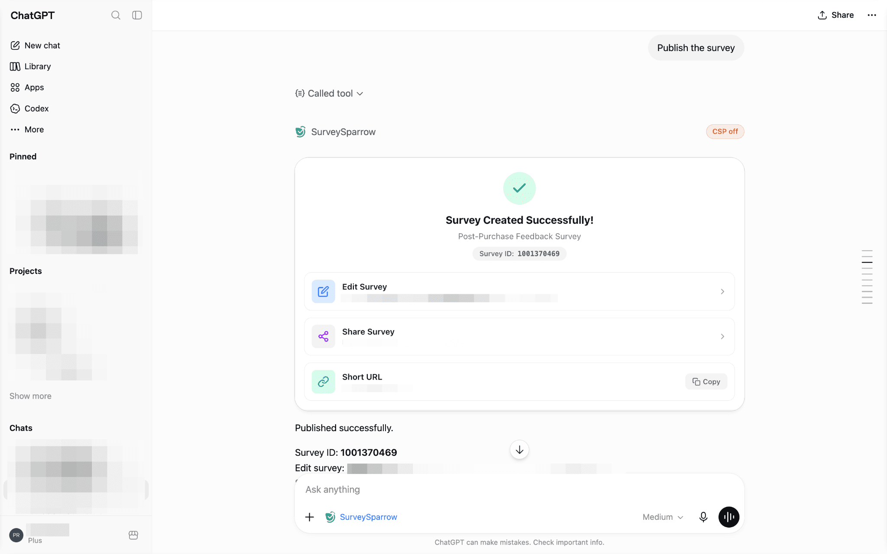This screenshot has height=554, width=887.
Task: Click the chevron on the Share Survey row
Action: click(x=722, y=336)
